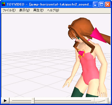112x105 pixels.
Task: Click the volume slider thumb
Action: coord(107,101)
